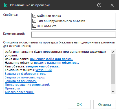Click "Предотвращение вторжений" link

click(x=28, y=85)
